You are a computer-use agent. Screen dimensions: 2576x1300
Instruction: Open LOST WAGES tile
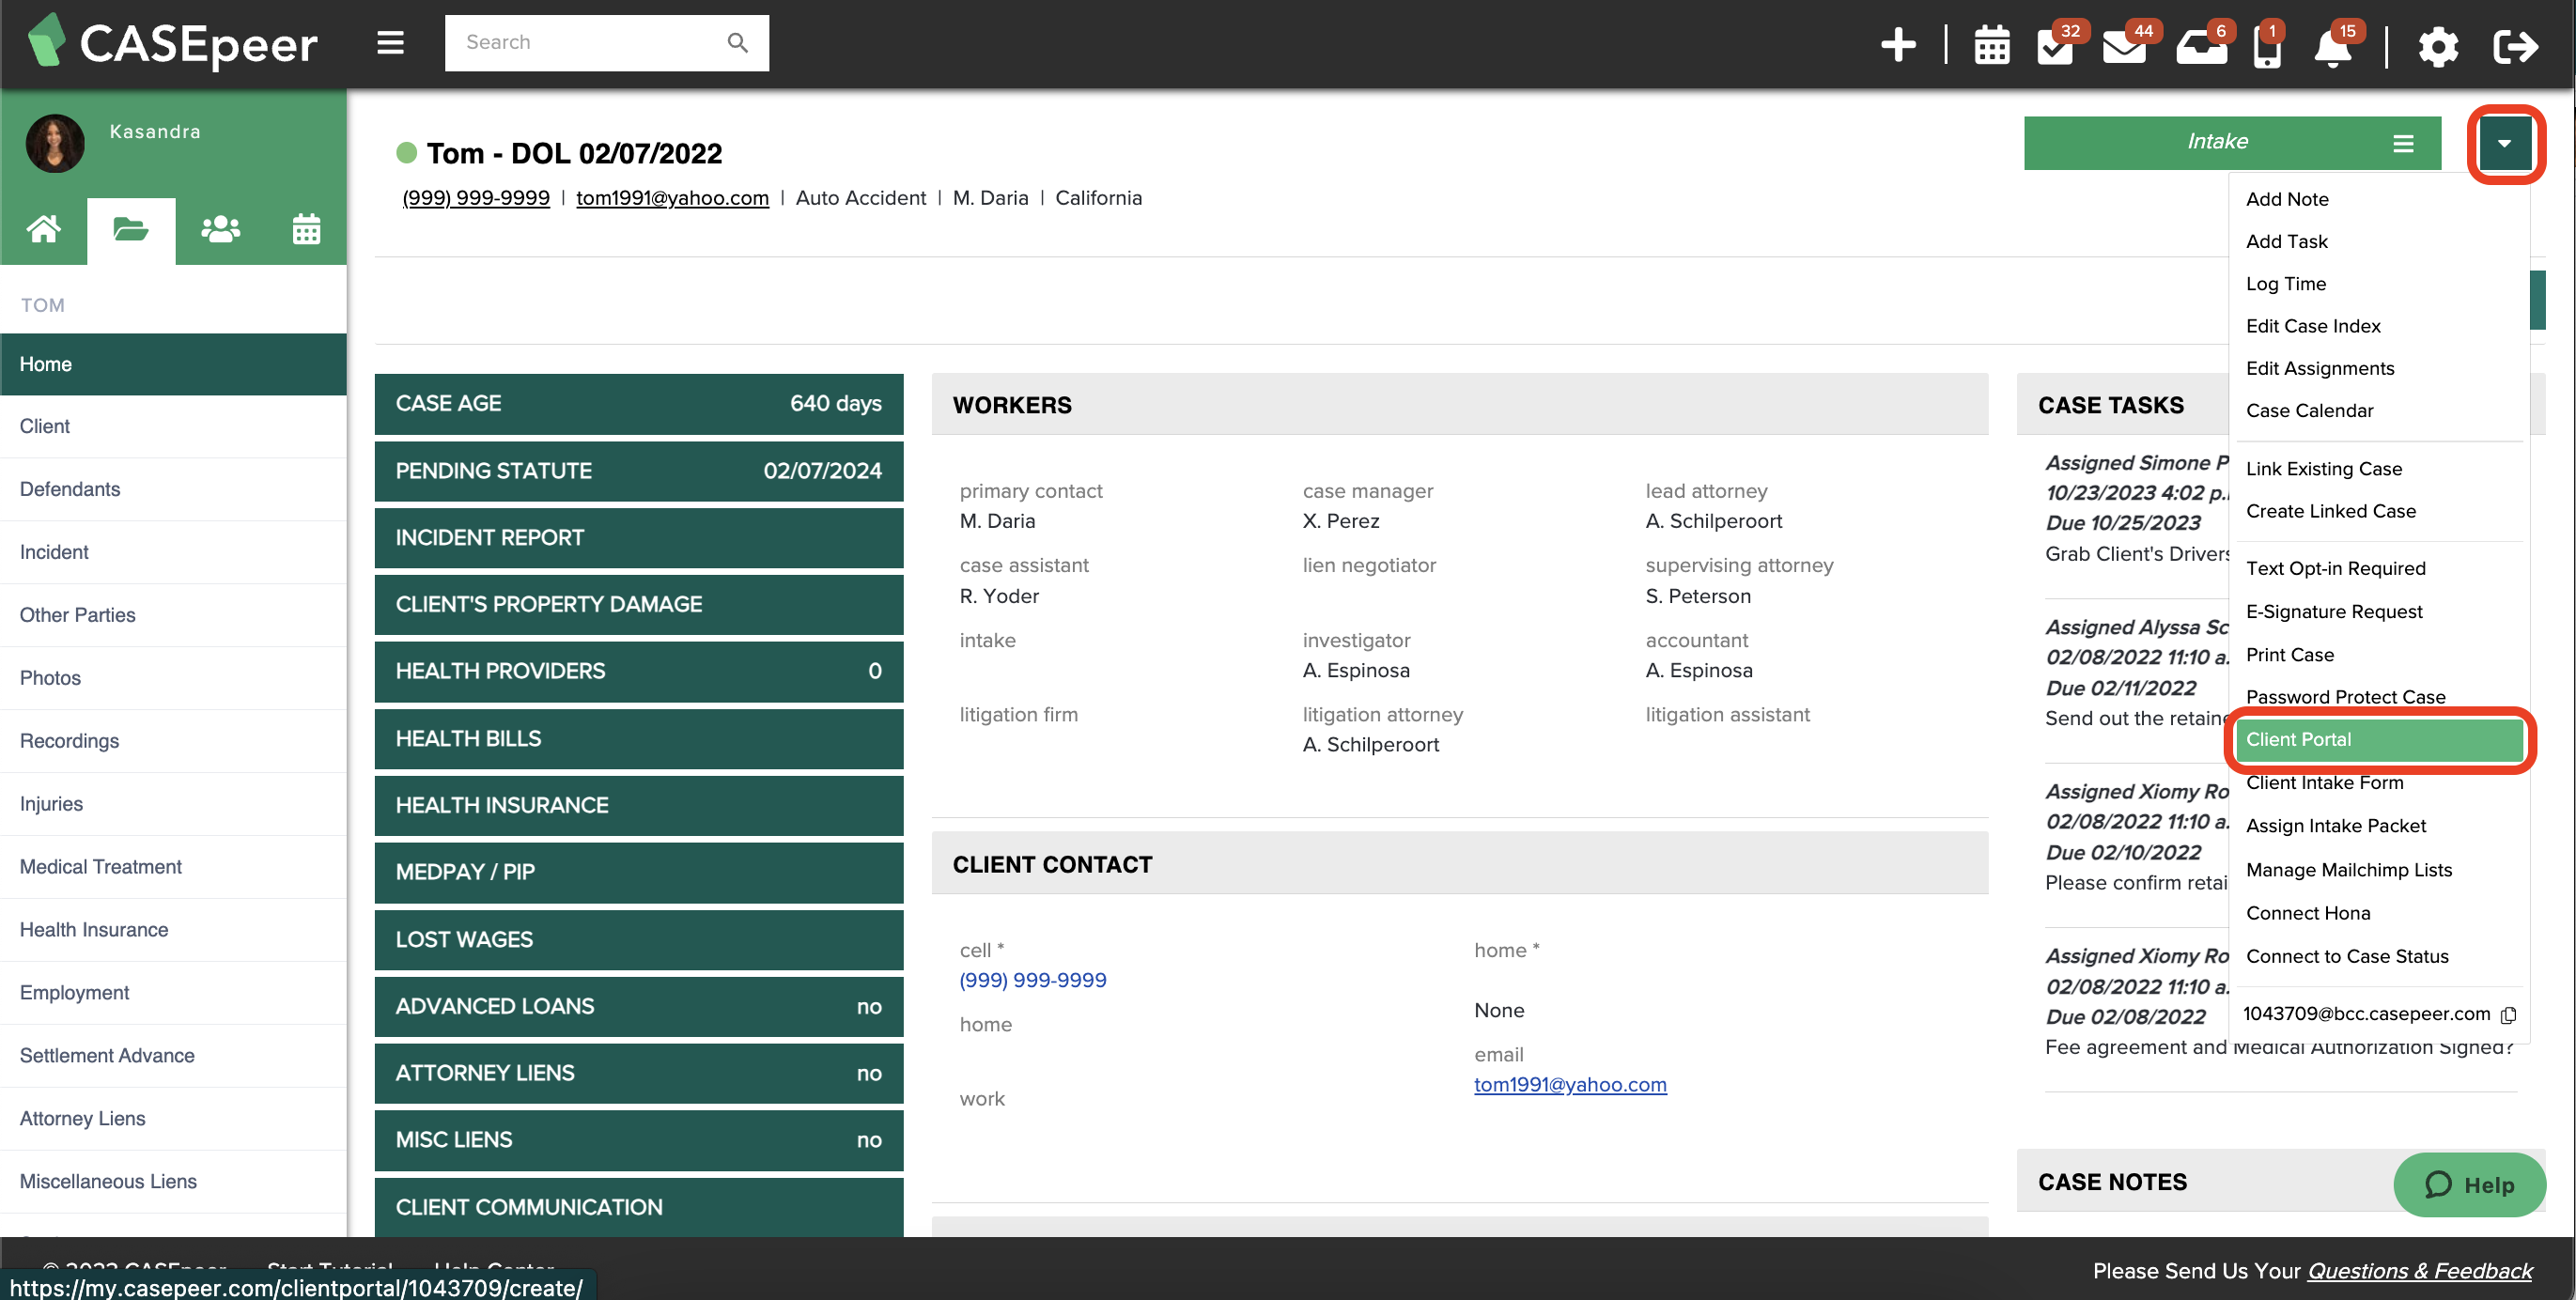(638, 939)
